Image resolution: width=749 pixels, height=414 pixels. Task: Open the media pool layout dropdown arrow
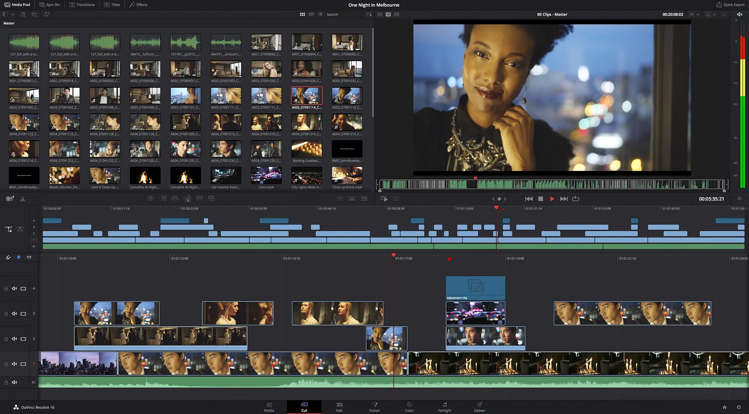point(12,14)
